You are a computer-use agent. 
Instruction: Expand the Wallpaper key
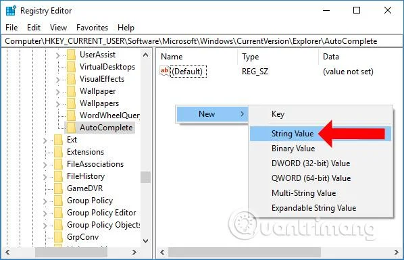pyautogui.click(x=57, y=92)
